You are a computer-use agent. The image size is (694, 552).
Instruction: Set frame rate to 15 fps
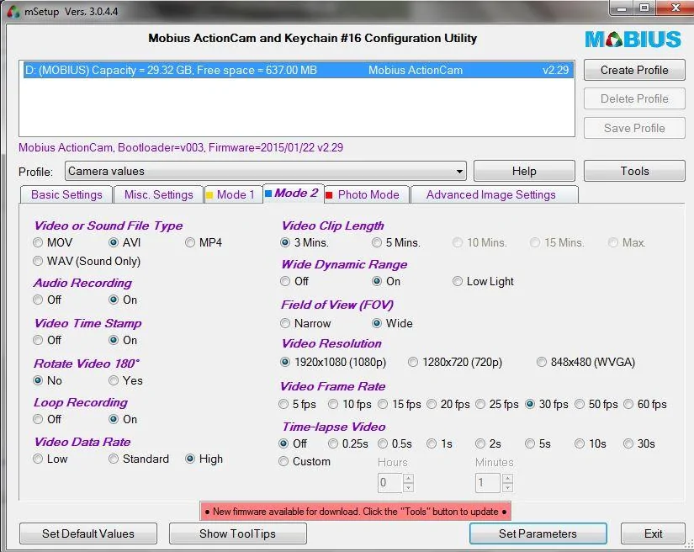pos(400,404)
